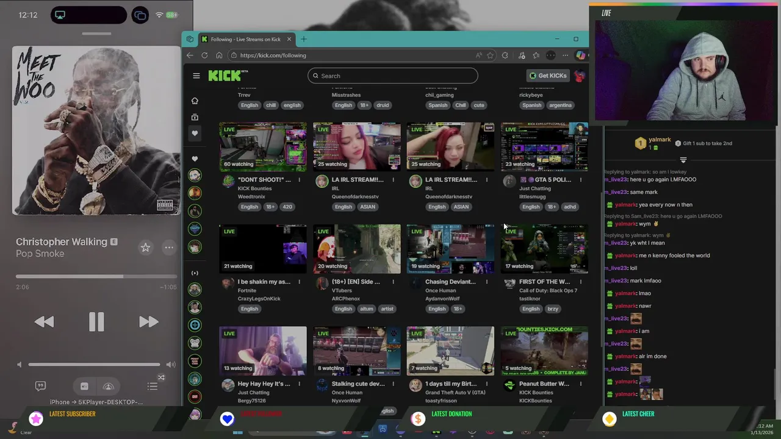Click the taskbar clock showing 1/13/2026
Image resolution: width=781 pixels, height=439 pixels.
pyautogui.click(x=763, y=429)
